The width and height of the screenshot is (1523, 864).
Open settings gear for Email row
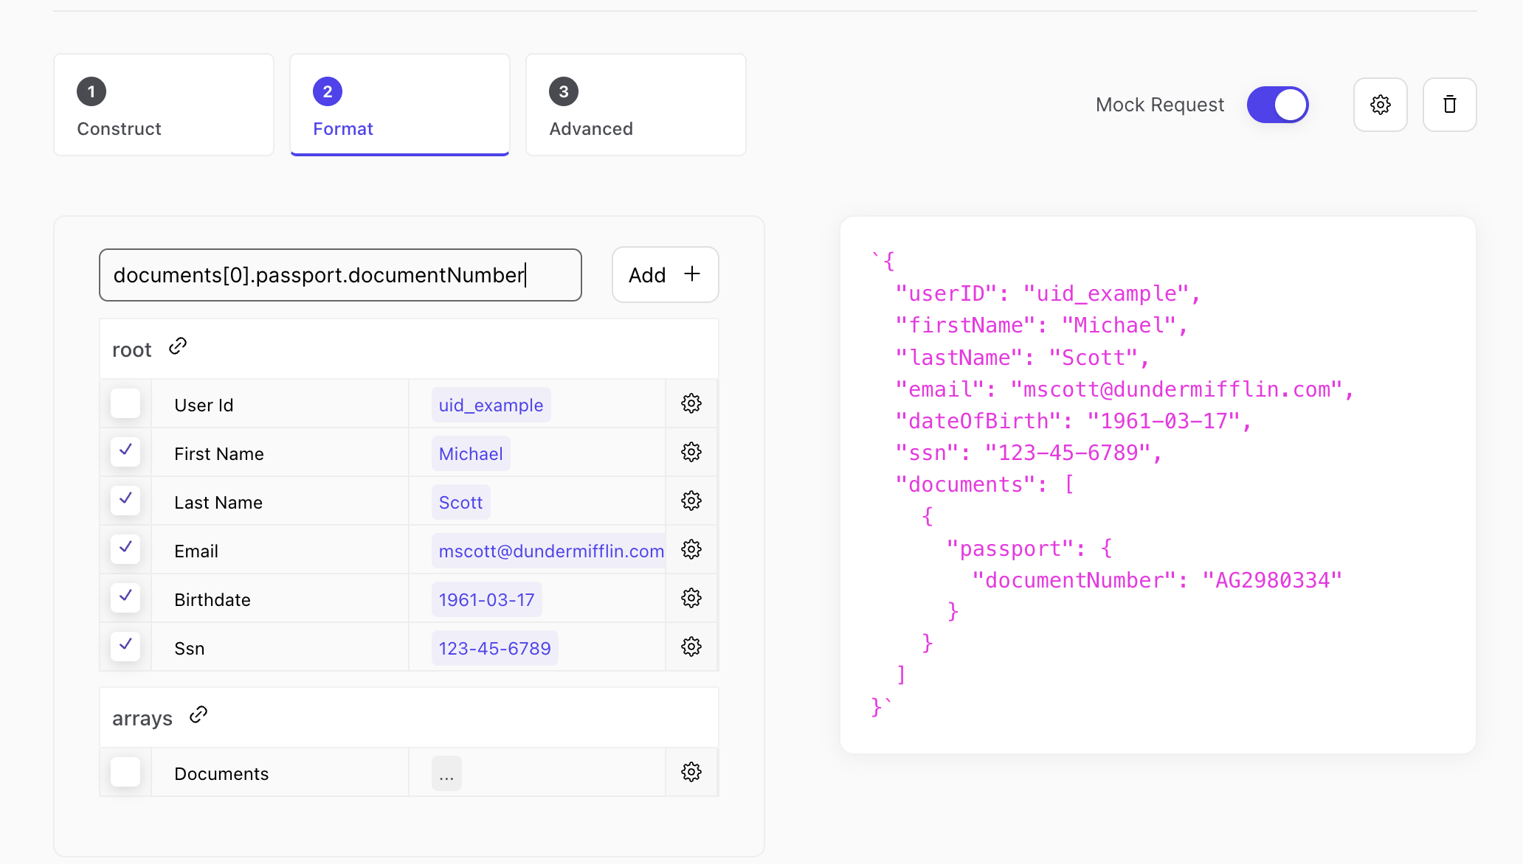(x=691, y=549)
